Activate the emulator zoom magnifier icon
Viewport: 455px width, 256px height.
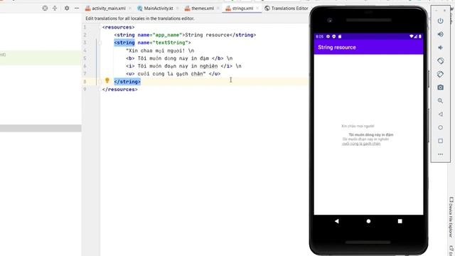point(440,101)
